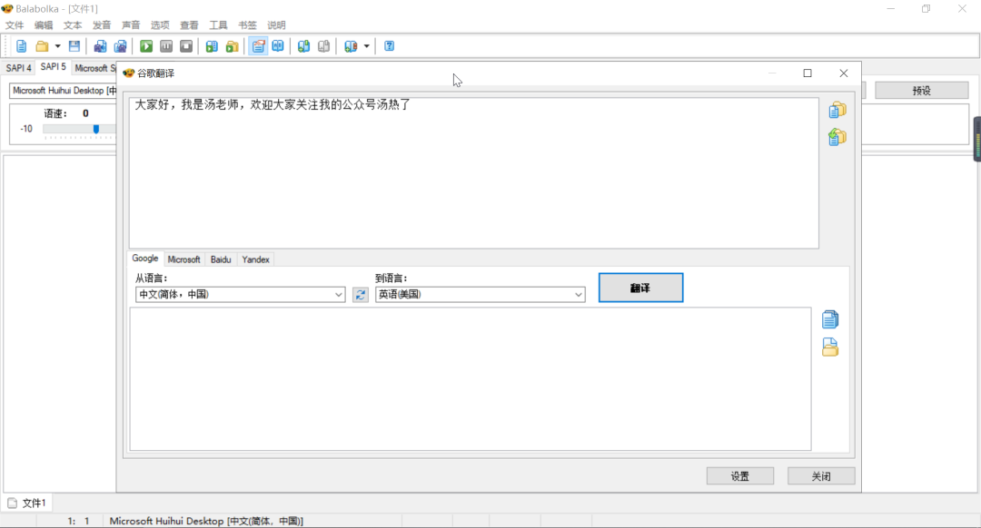Viewport: 981px width, 528px height.
Task: Open the 选项 menu
Action: [160, 25]
